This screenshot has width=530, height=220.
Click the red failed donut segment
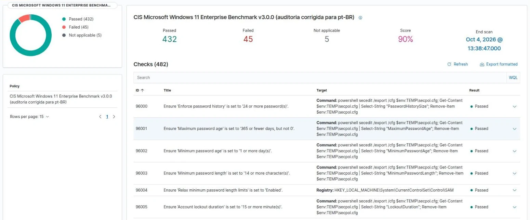tap(24, 18)
